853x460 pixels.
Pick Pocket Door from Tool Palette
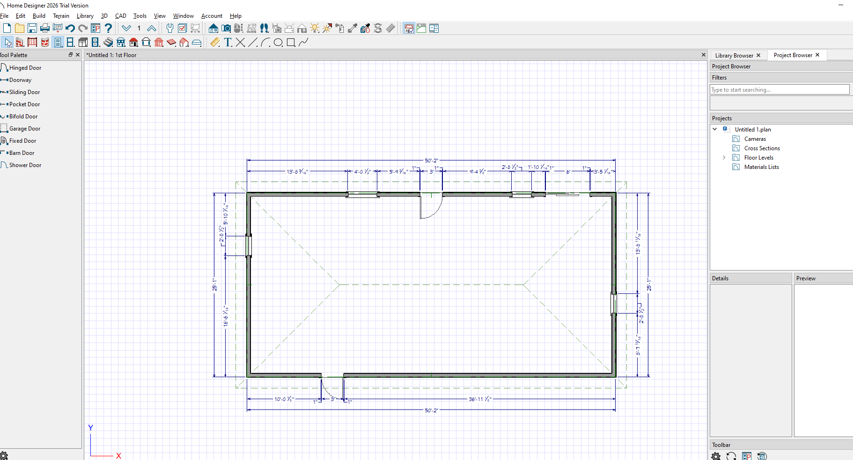click(24, 104)
